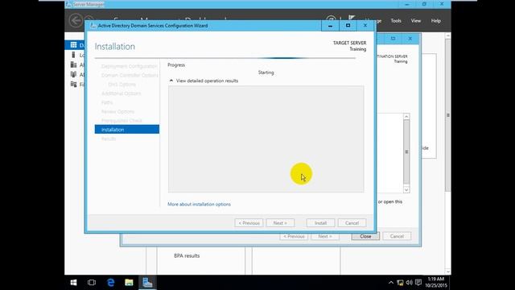
Task: Select the Prerequisites Check step
Action: pyautogui.click(x=122, y=121)
